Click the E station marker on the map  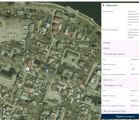[27, 69]
